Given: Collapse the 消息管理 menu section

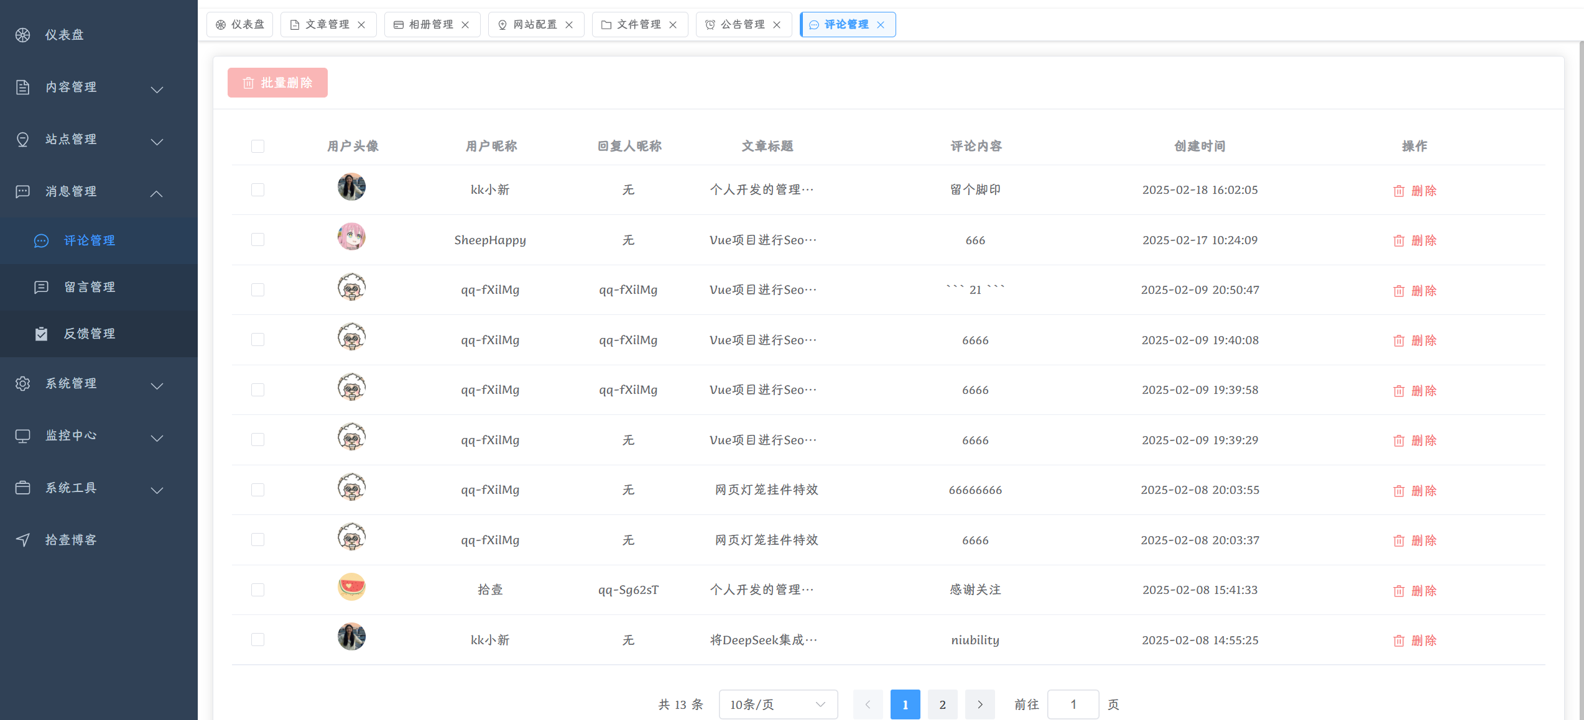Looking at the screenshot, I should point(157,193).
